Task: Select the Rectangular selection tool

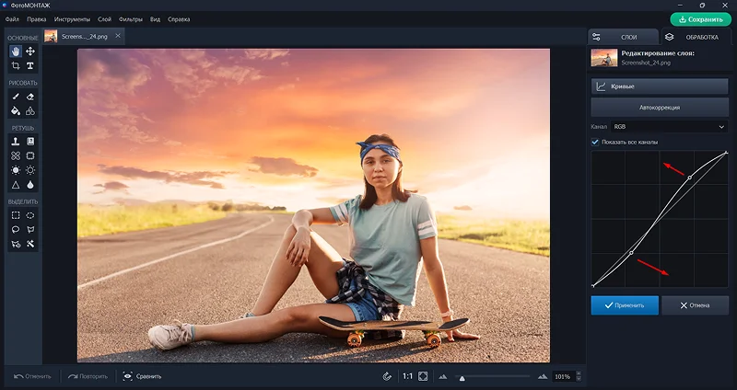Action: click(16, 215)
